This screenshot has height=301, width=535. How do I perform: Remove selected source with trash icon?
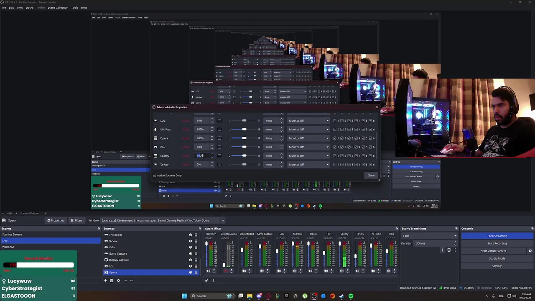tap(112, 281)
